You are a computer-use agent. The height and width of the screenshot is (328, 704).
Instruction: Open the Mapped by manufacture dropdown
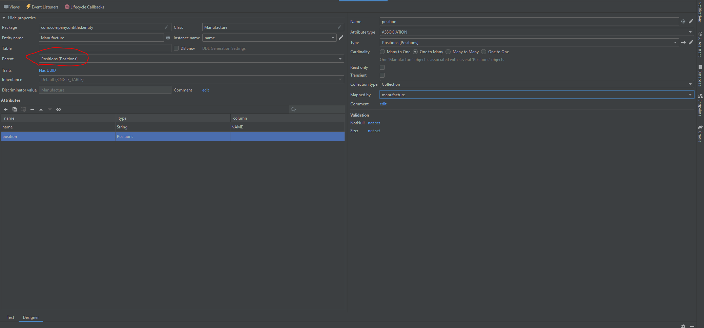[x=690, y=95]
